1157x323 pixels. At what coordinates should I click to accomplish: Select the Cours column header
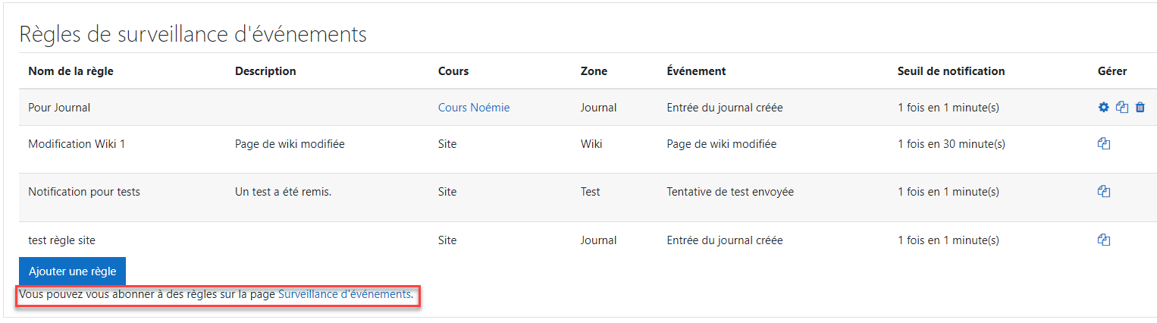point(453,71)
